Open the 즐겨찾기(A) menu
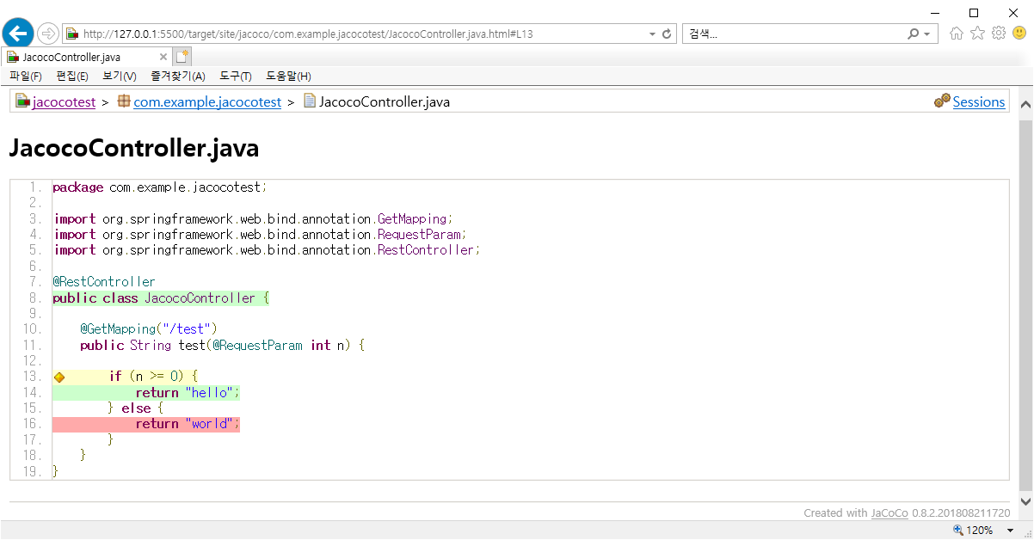Screen dimensions: 1034x540 [178, 77]
